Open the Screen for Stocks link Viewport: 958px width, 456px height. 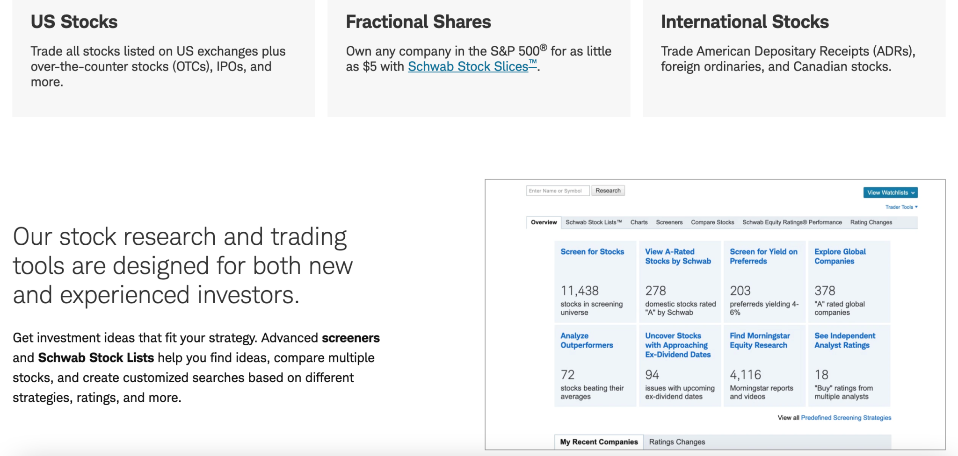click(592, 252)
